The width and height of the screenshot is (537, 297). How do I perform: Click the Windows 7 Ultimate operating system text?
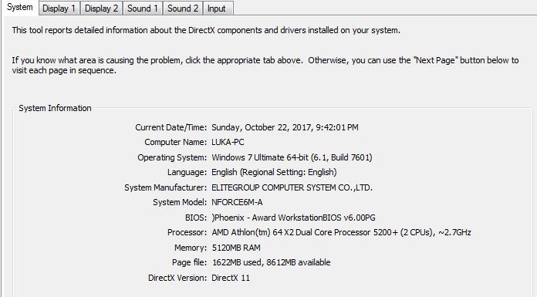[x=292, y=157]
